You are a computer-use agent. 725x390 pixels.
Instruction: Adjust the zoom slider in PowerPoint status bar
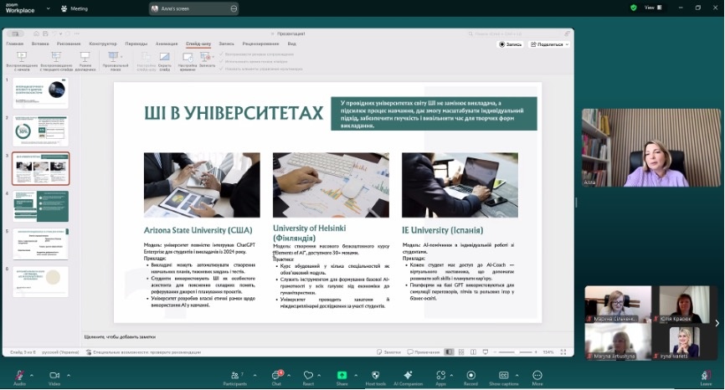(516, 352)
